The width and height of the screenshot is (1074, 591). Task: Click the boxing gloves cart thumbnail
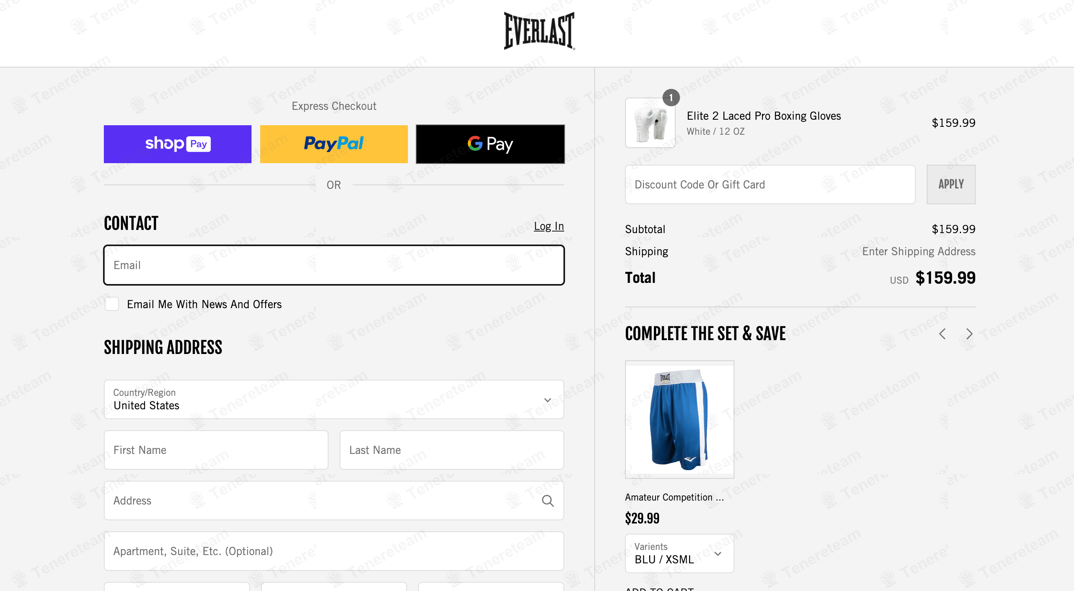tap(650, 123)
